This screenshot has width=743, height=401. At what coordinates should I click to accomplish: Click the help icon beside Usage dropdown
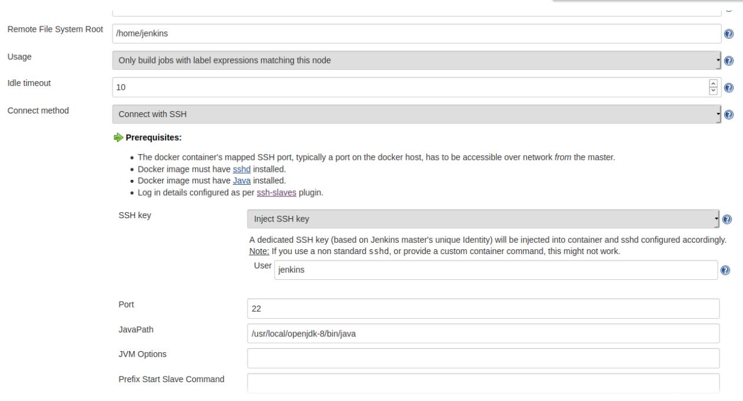[x=728, y=61]
